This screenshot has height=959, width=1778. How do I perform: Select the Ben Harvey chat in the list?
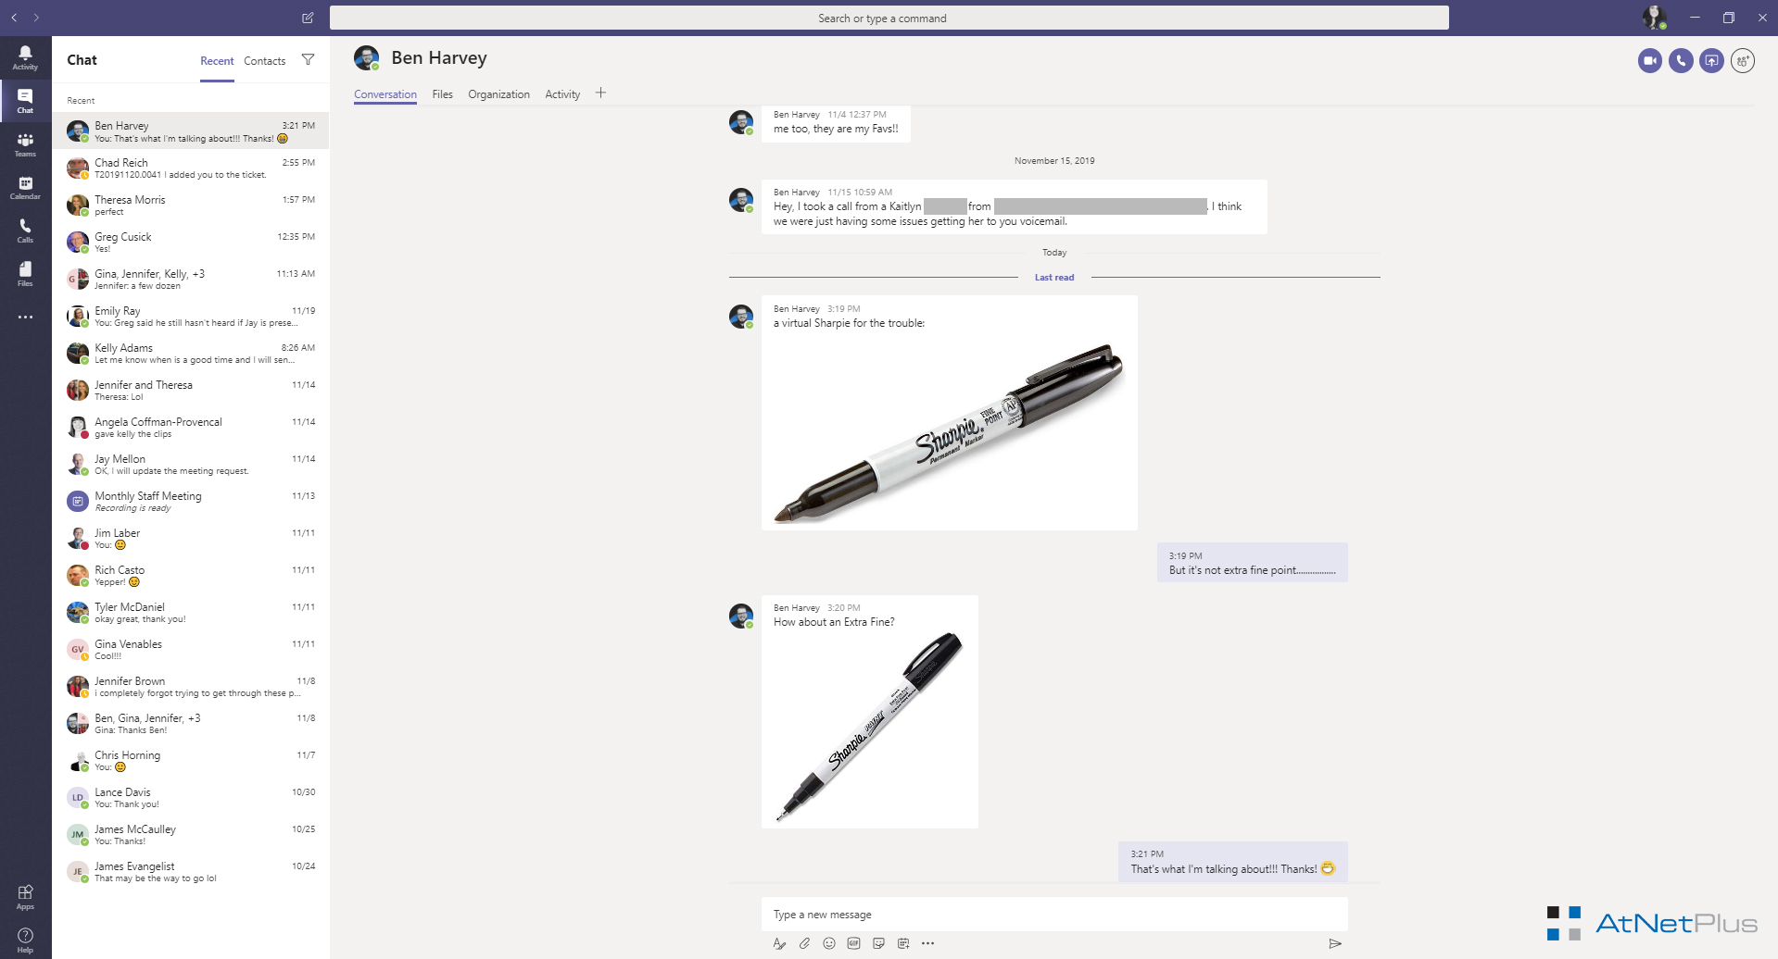[x=191, y=131]
